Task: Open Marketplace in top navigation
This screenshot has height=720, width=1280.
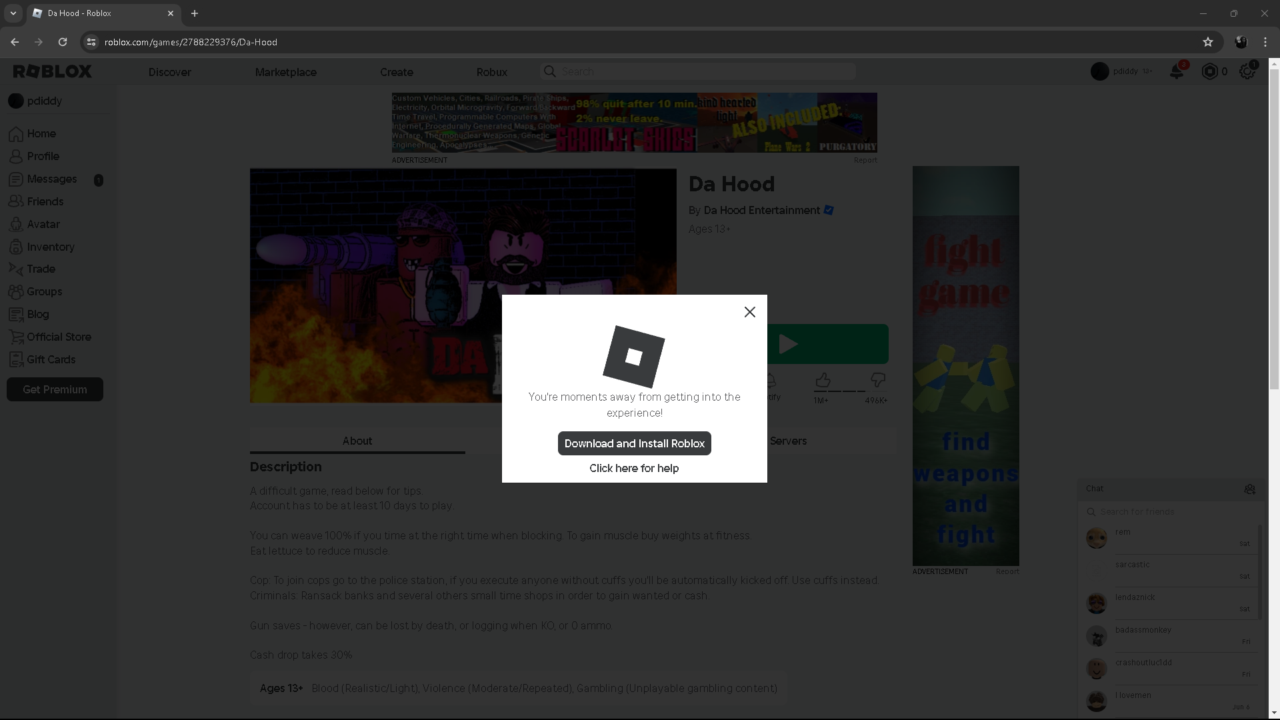Action: click(285, 72)
